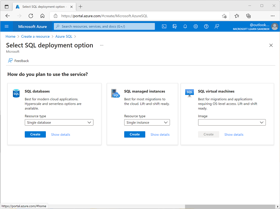Click the browser Back arrow

coord(8,16)
